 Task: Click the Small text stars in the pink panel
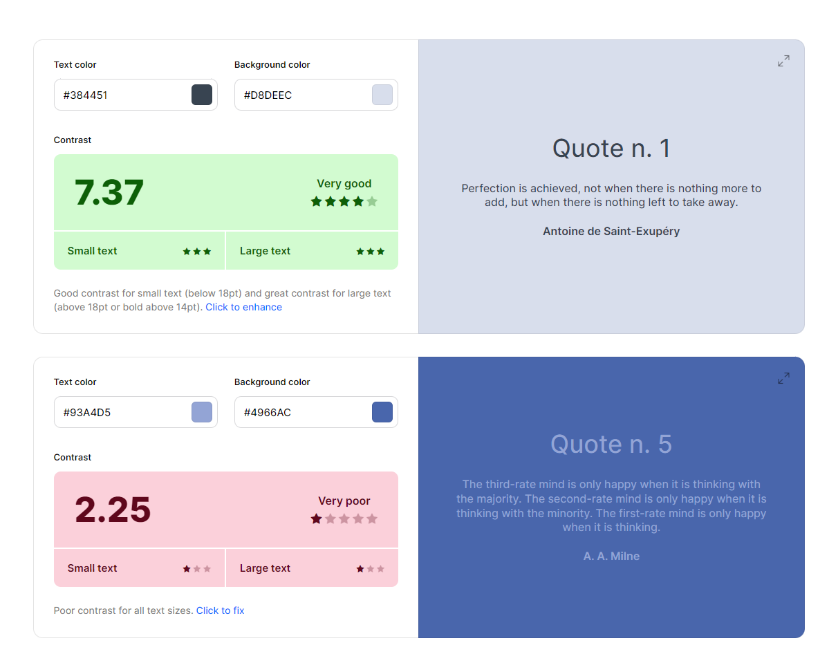click(x=197, y=569)
